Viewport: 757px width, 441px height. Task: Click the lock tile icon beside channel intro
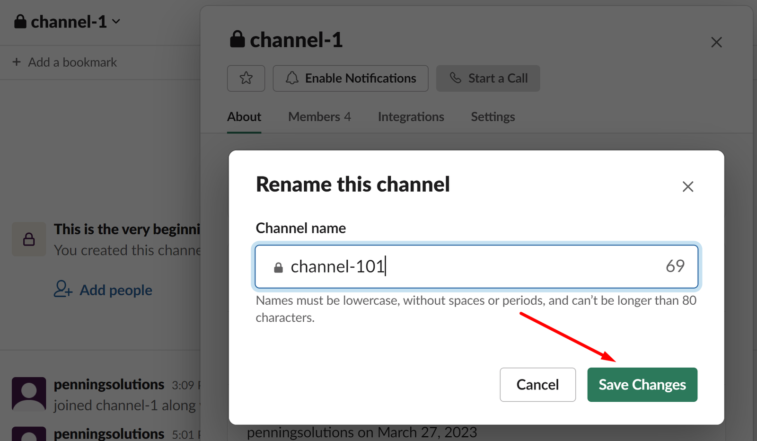(29, 239)
